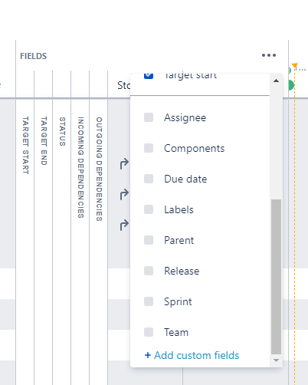Uncheck the Target start checkbox

click(149, 76)
